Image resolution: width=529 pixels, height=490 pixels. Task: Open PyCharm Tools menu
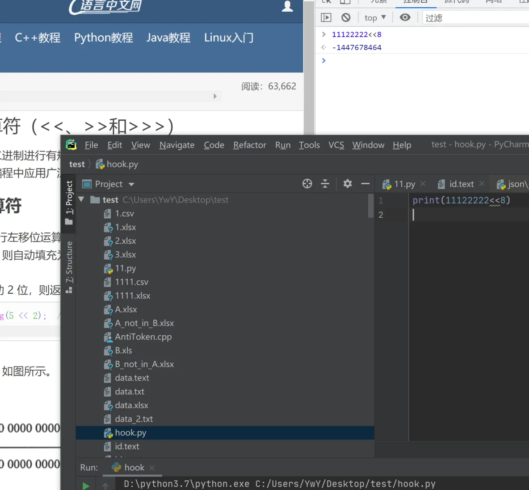309,145
